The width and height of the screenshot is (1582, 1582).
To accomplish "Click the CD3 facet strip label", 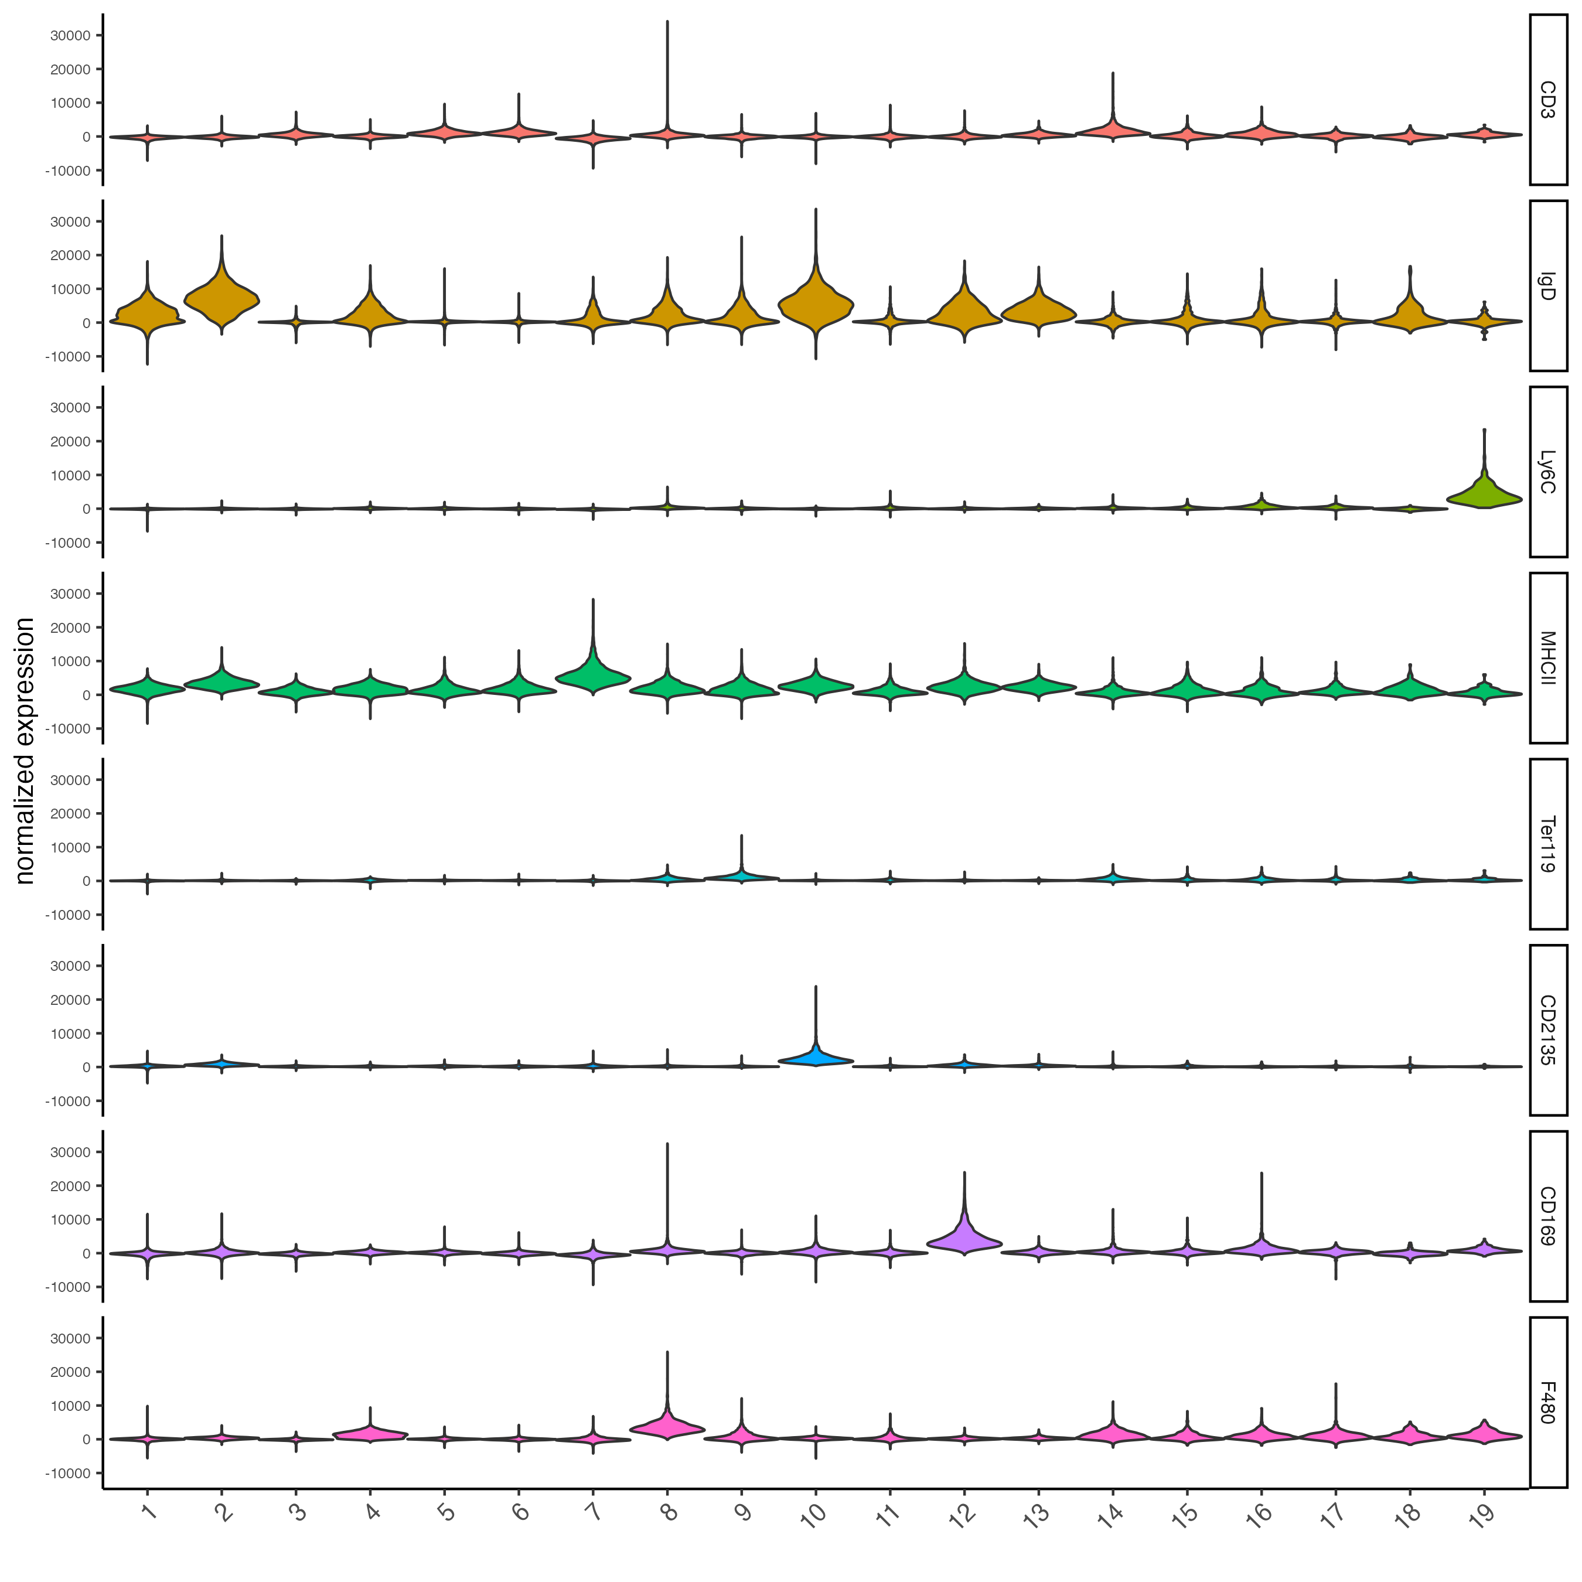I will 1547,100.
